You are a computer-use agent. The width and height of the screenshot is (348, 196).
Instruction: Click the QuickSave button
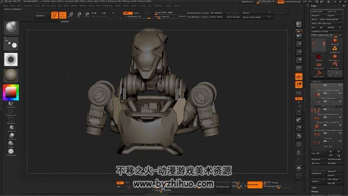247,2
